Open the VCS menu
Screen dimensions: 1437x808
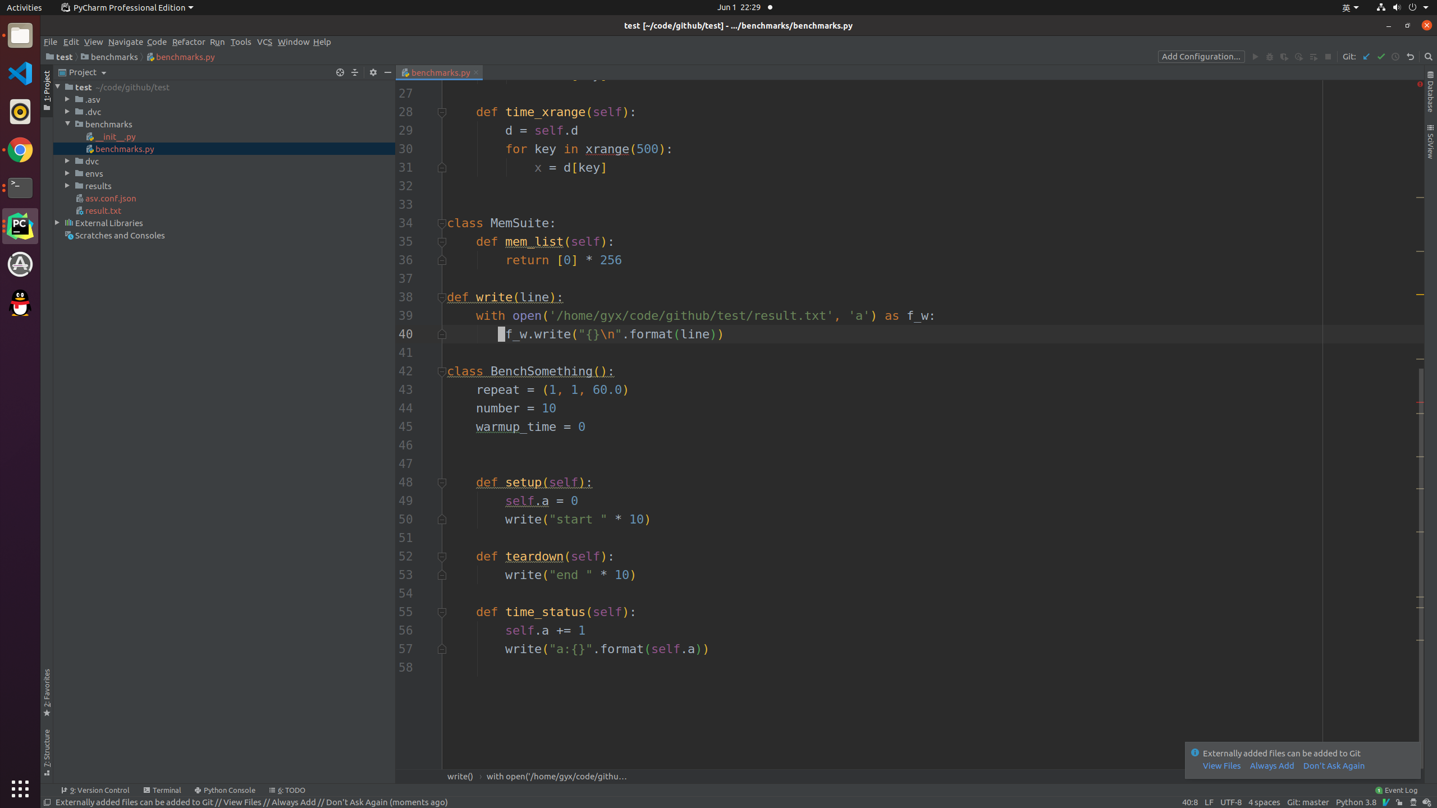tap(264, 42)
